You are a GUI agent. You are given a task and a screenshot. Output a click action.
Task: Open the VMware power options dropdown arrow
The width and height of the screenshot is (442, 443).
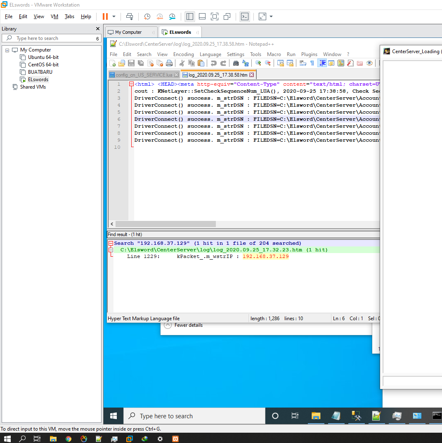(114, 16)
